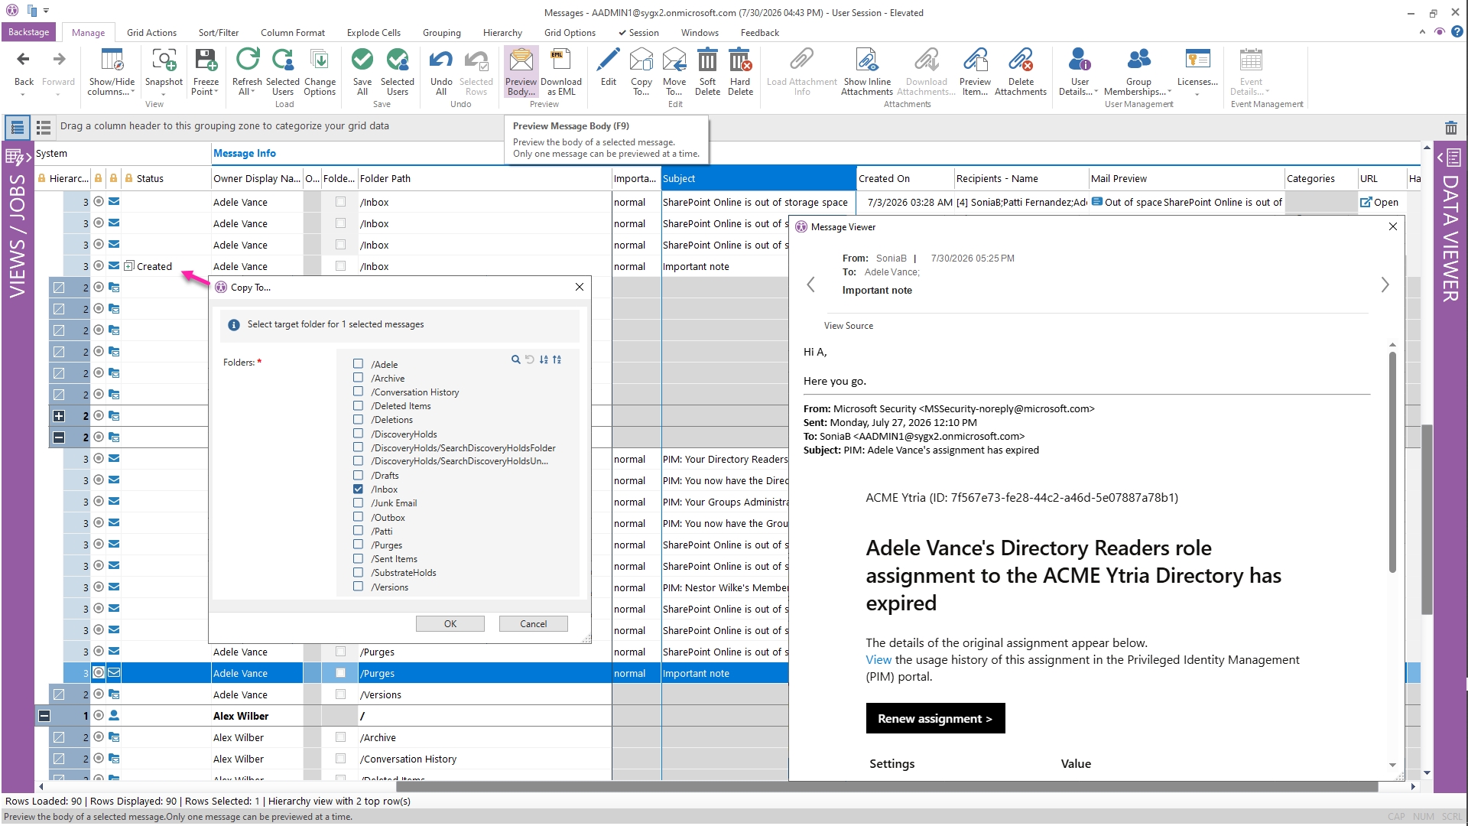Switch to the Grid Actions tab
This screenshot has height=826, width=1468.
point(151,33)
